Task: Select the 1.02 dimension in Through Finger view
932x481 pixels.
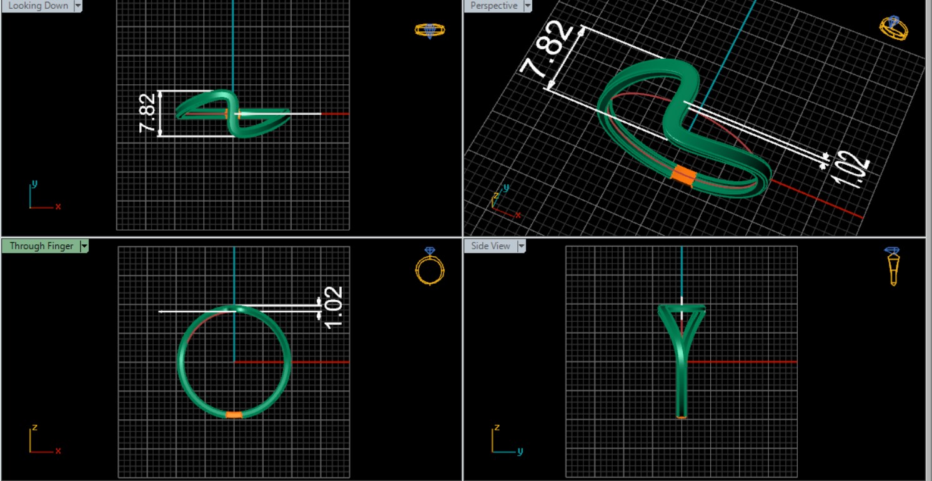Action: [x=333, y=306]
